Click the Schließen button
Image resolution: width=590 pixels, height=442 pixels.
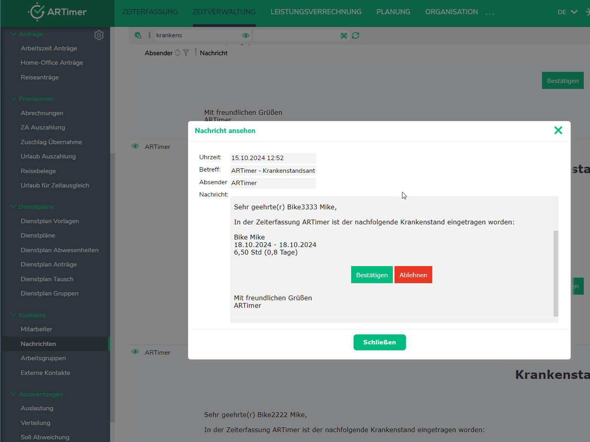coord(379,342)
